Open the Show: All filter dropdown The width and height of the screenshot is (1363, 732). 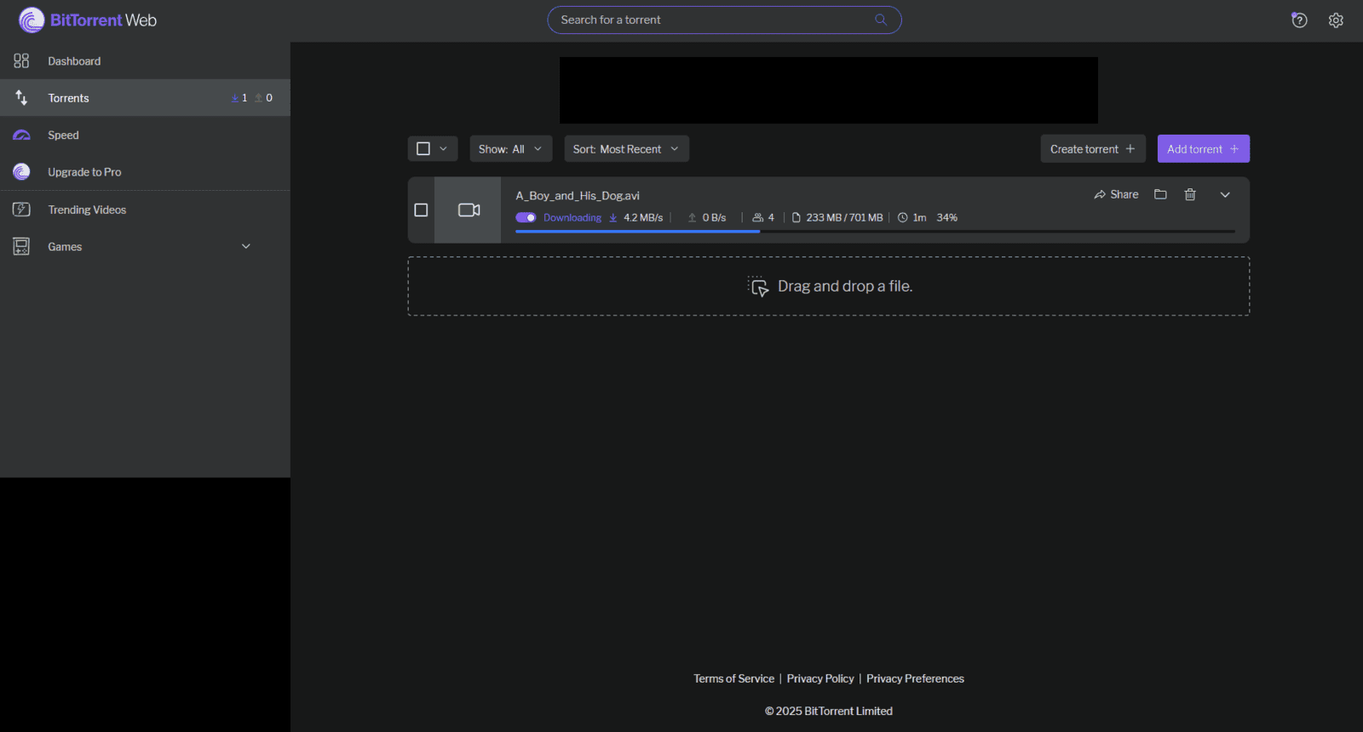511,149
